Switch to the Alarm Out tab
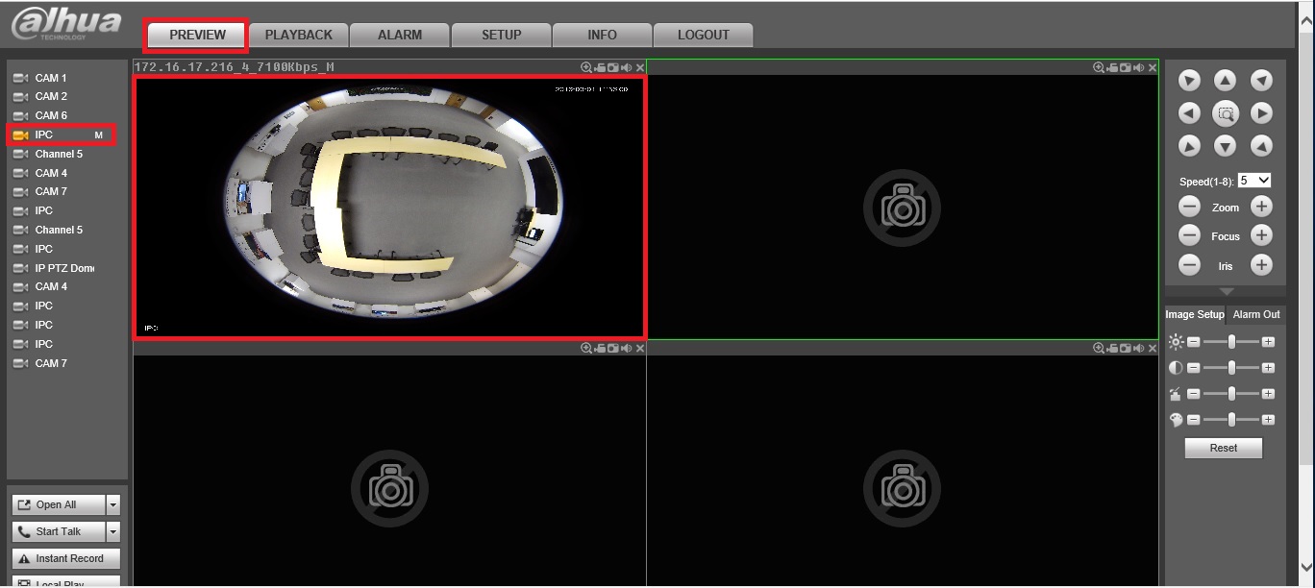The height and width of the screenshot is (588, 1315). tap(1256, 314)
